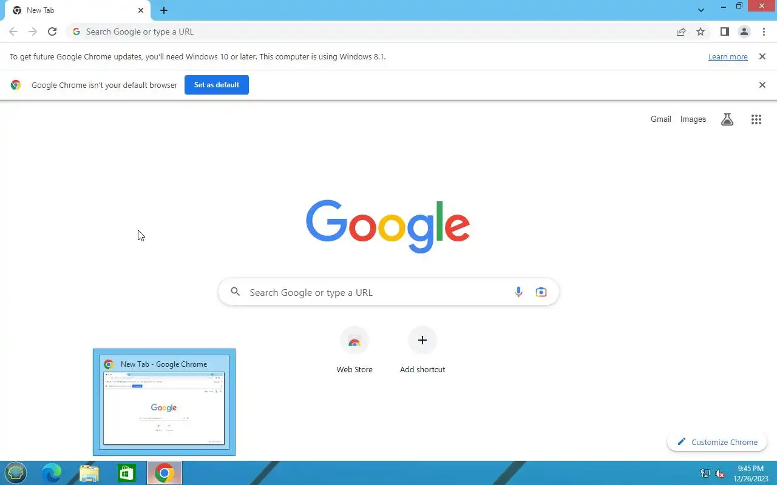Restore down the Chrome window

point(739,7)
